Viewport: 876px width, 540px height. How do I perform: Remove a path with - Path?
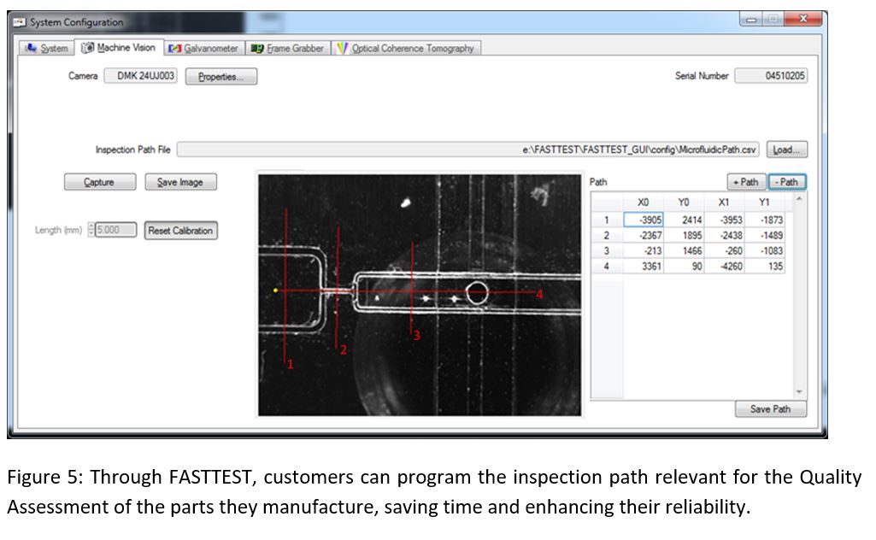[x=786, y=182]
